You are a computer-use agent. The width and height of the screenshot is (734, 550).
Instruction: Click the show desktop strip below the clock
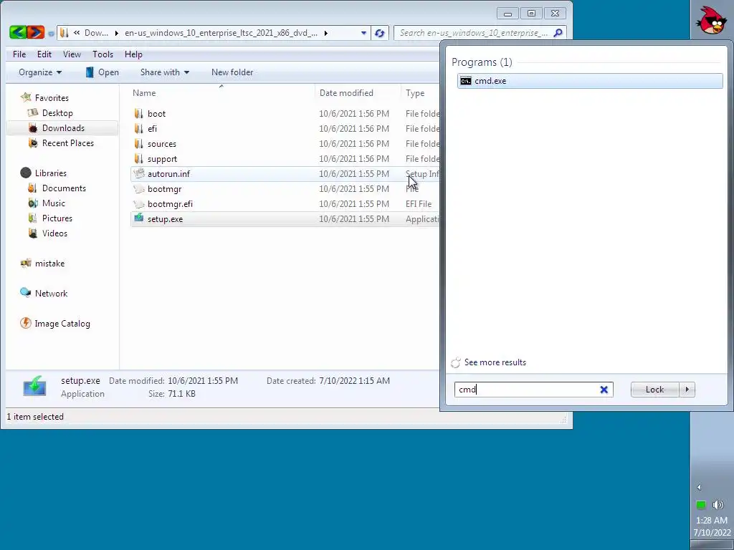(712, 545)
